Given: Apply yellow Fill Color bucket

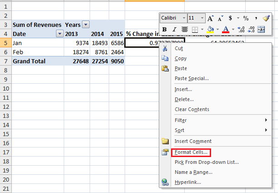Looking at the screenshot, I should point(210,30).
